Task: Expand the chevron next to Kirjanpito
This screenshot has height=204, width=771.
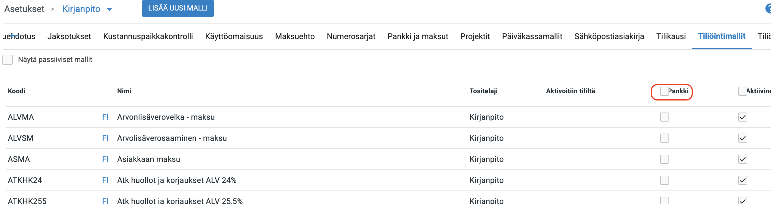Action: 109,9
